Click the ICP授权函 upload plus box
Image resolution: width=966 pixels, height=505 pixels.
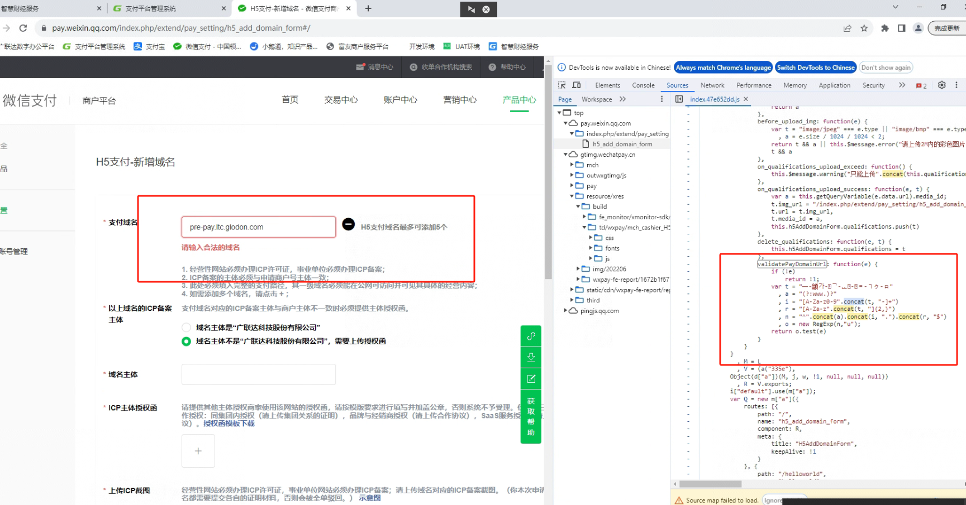pyautogui.click(x=198, y=451)
